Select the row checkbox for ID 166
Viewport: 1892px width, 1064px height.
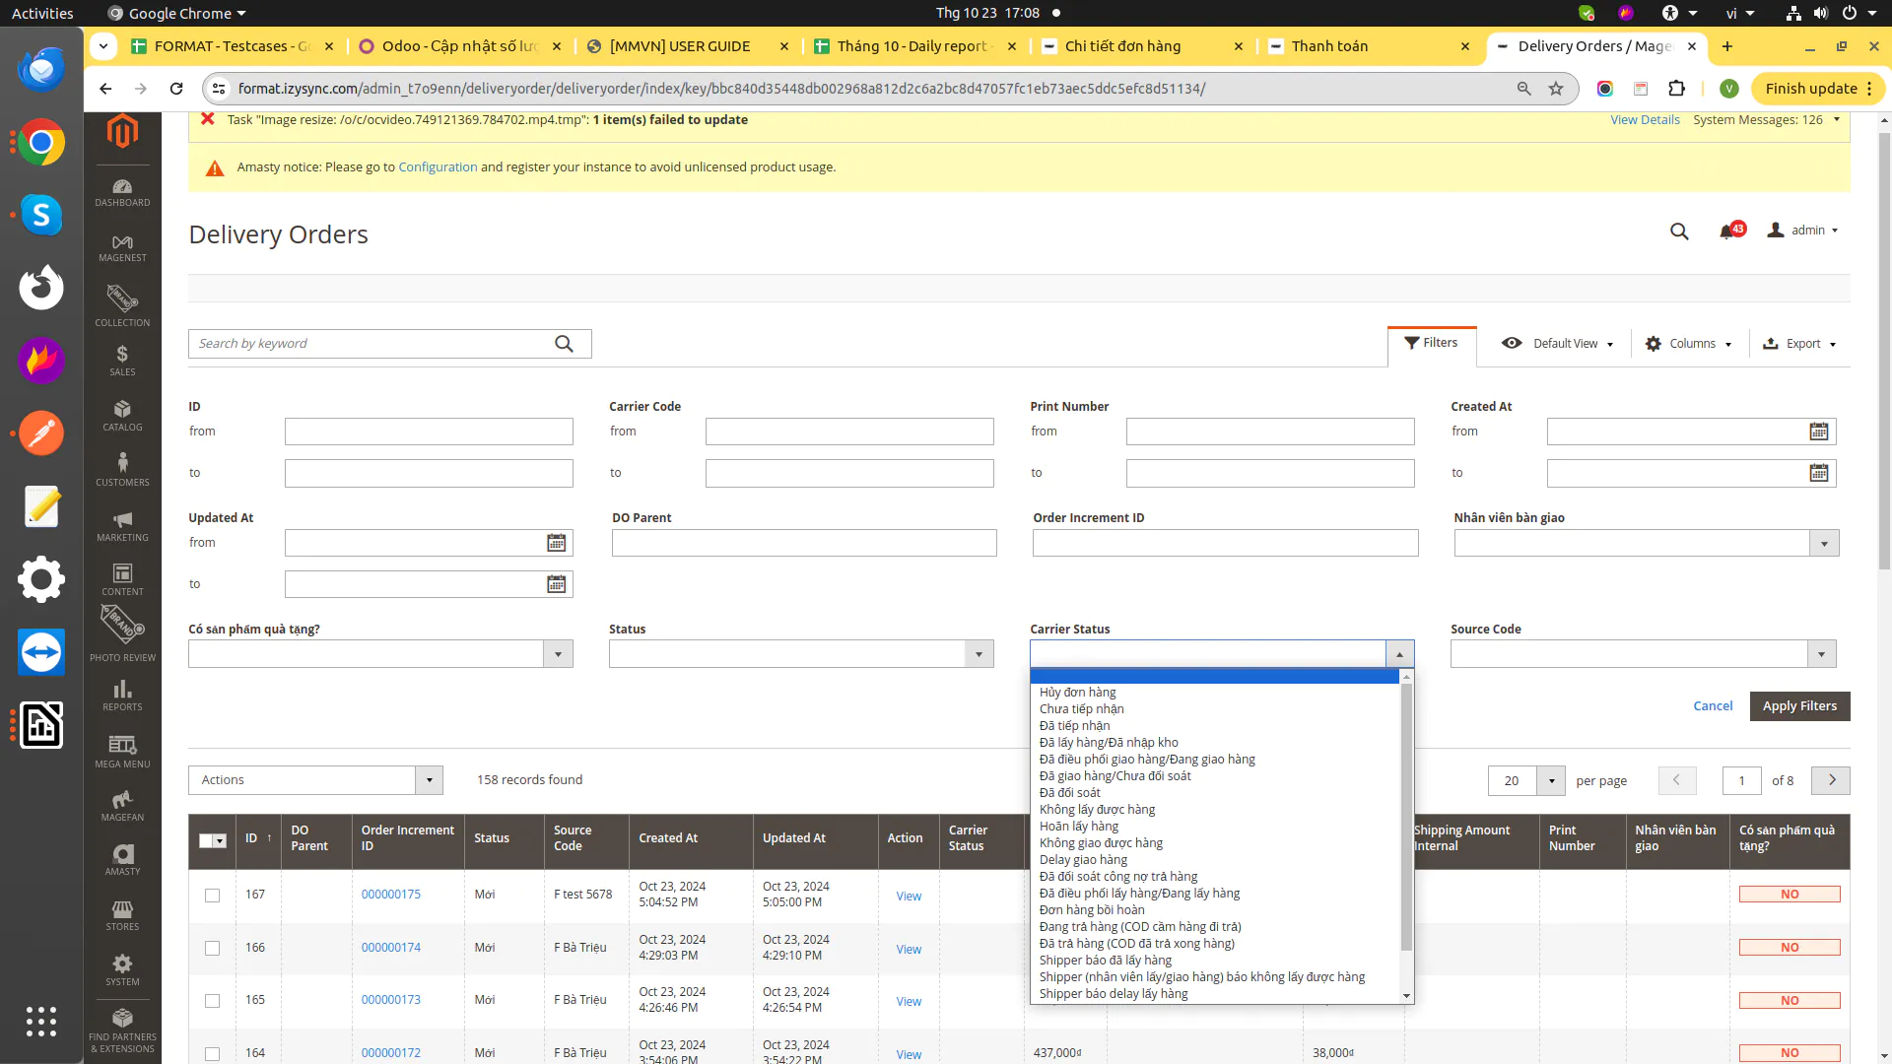click(212, 948)
